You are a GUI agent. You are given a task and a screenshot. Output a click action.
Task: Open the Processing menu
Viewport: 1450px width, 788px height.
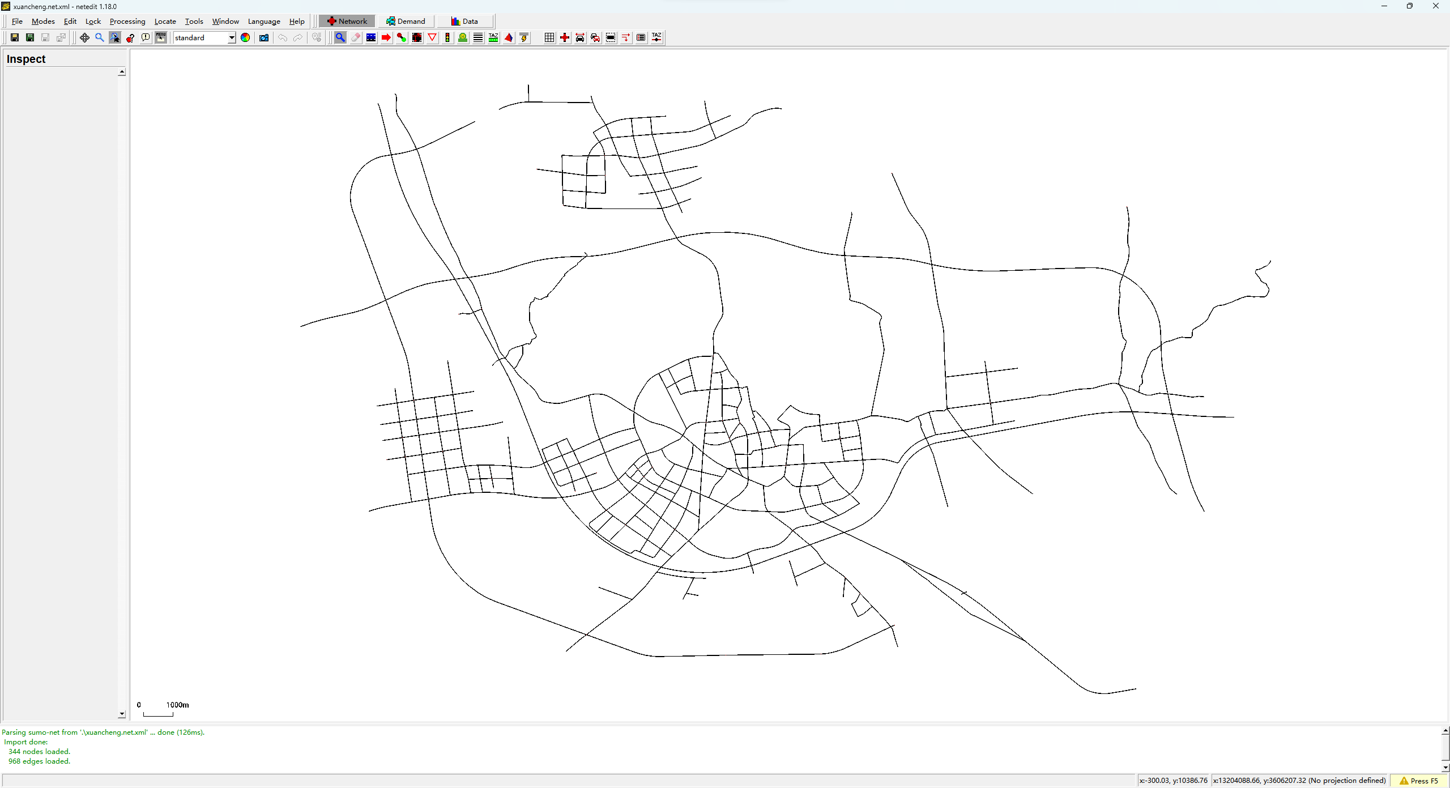pyautogui.click(x=127, y=22)
